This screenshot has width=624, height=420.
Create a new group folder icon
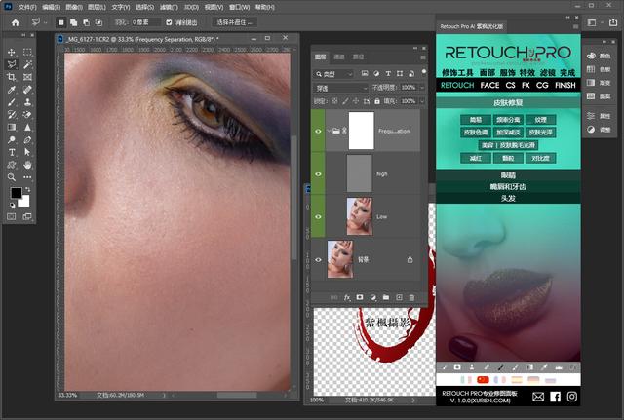click(x=386, y=297)
